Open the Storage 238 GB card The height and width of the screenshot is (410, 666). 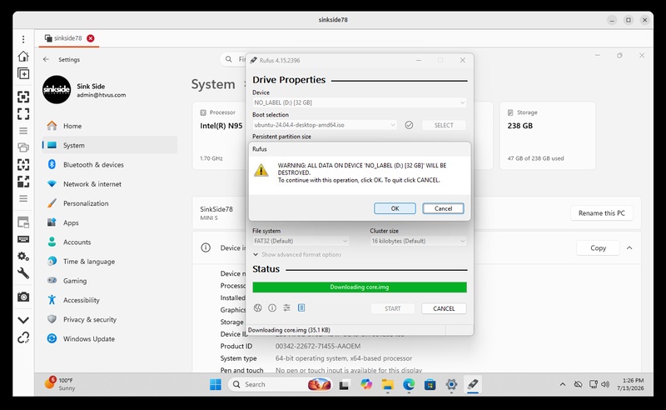click(x=548, y=135)
